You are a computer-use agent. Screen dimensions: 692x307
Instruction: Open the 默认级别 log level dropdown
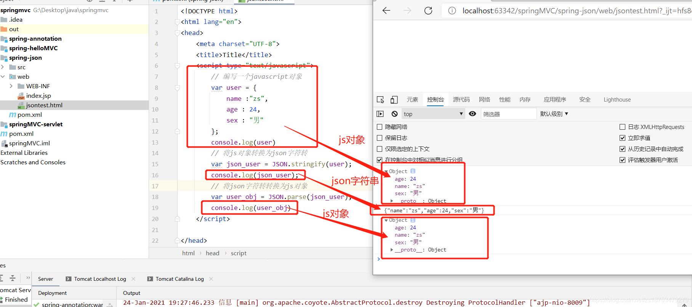pyautogui.click(x=554, y=114)
